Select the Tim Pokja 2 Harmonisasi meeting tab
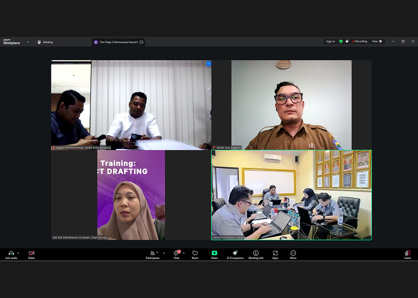Image resolution: width=418 pixels, height=298 pixels. [116, 42]
